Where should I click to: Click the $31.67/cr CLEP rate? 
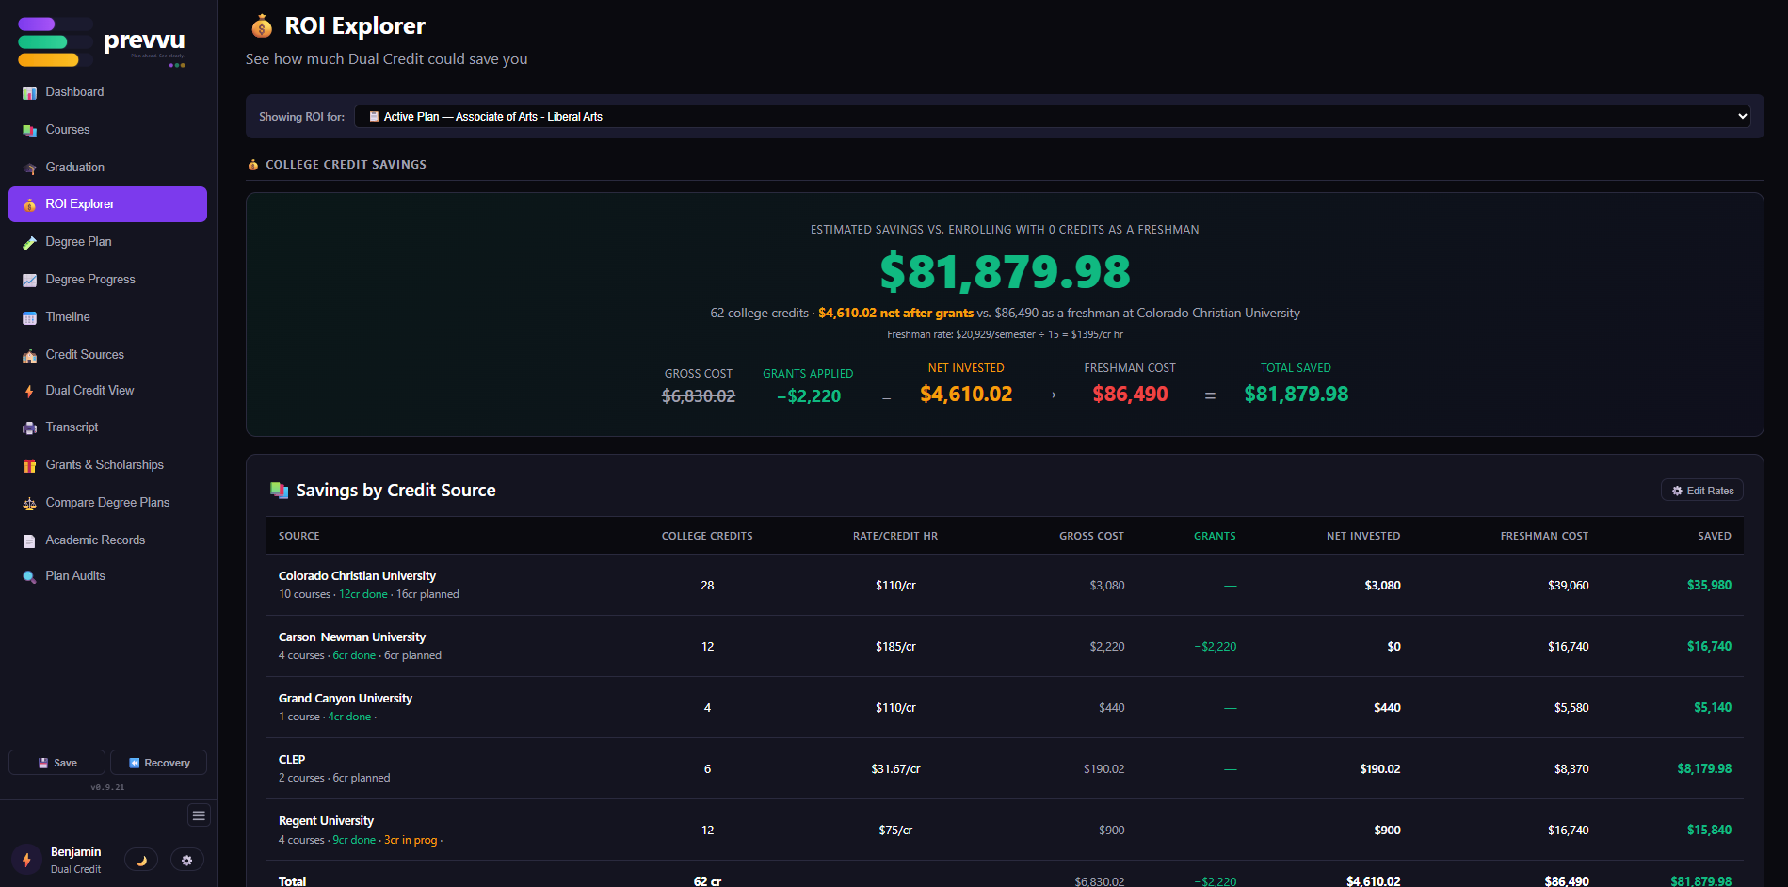895,769
